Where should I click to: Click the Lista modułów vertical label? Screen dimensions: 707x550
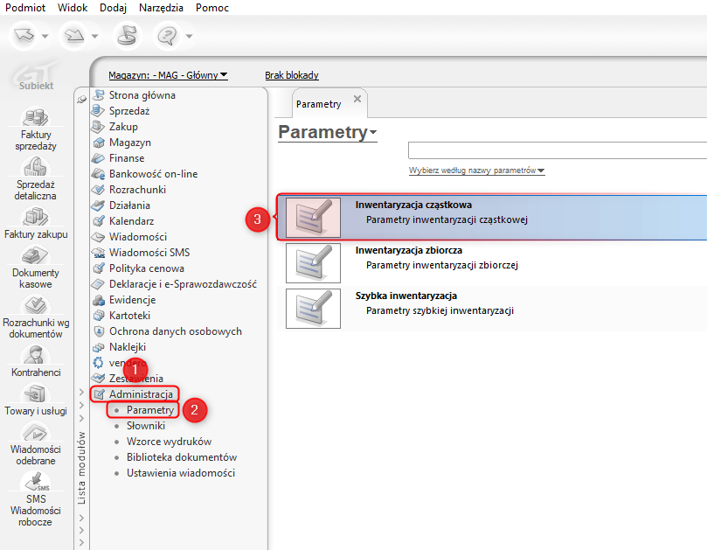click(81, 468)
